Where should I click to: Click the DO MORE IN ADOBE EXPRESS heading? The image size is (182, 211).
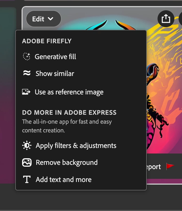pyautogui.click(x=69, y=113)
